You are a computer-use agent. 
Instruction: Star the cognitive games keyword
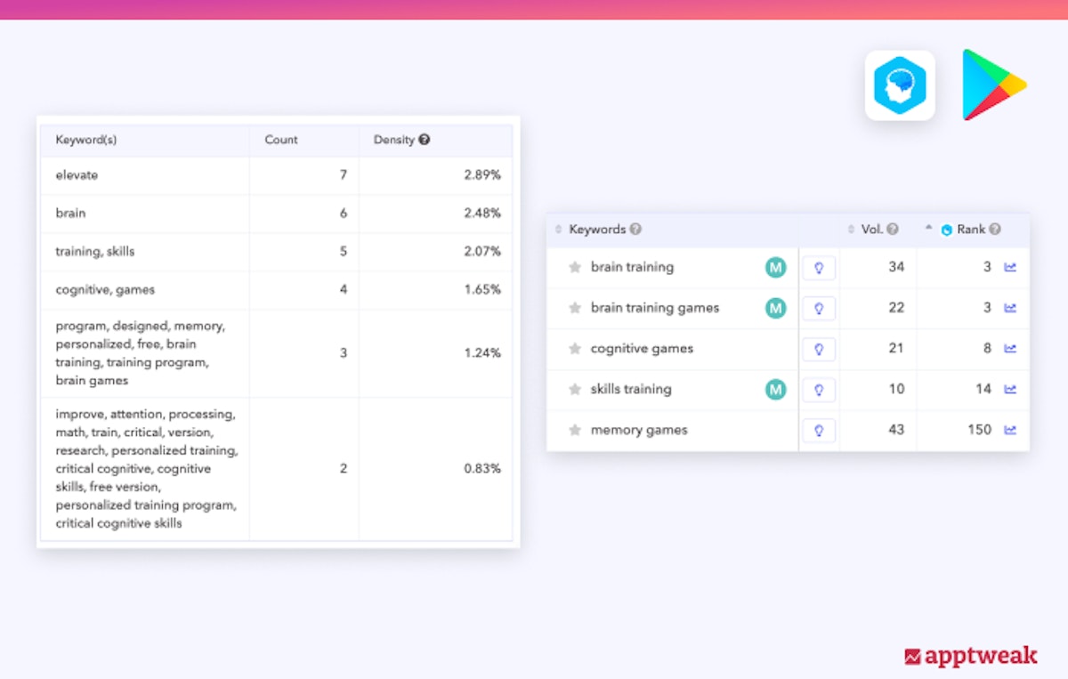575,349
